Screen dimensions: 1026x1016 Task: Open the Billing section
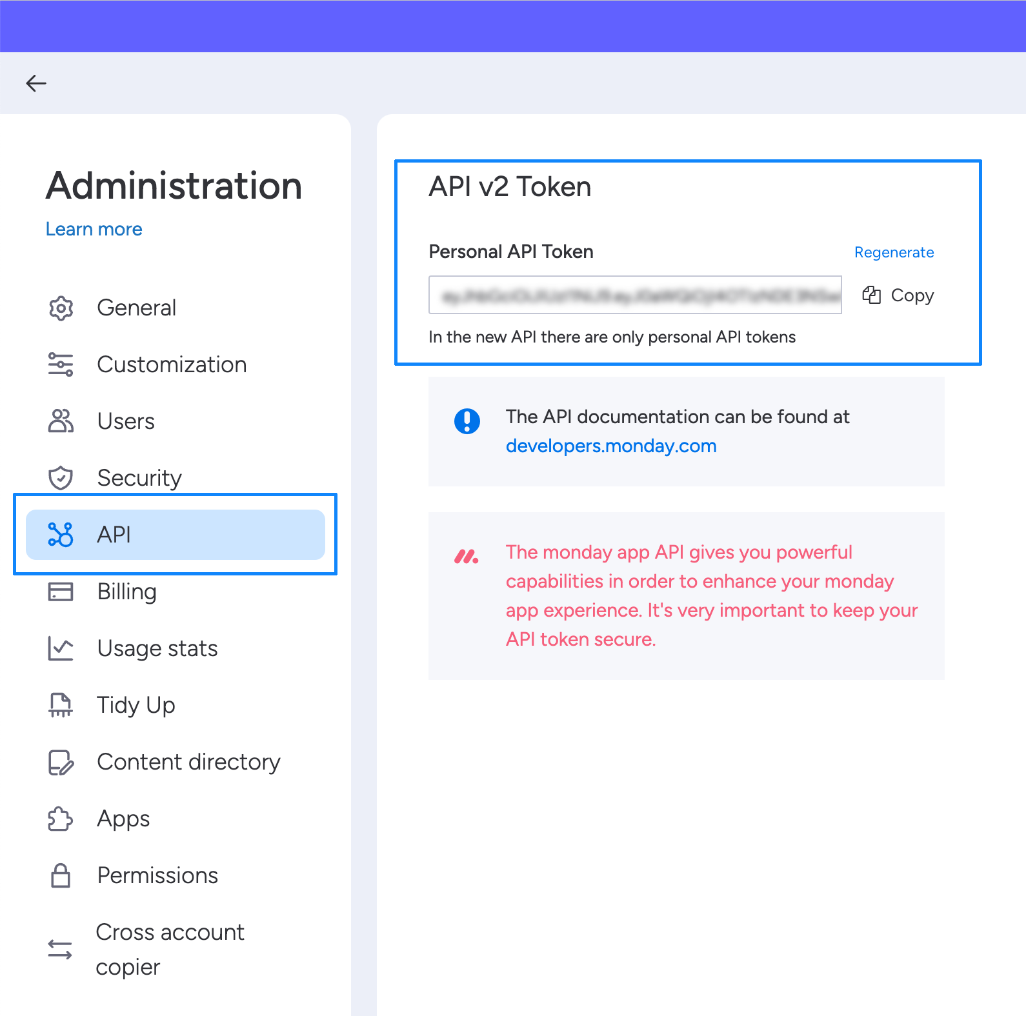pos(176,592)
